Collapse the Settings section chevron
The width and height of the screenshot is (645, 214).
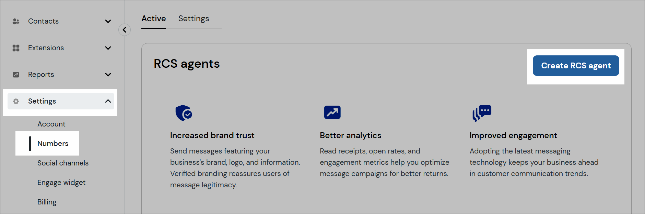point(108,101)
